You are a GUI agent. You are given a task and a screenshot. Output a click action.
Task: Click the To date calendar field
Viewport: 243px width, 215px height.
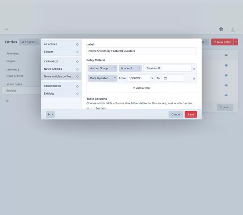click(172, 78)
